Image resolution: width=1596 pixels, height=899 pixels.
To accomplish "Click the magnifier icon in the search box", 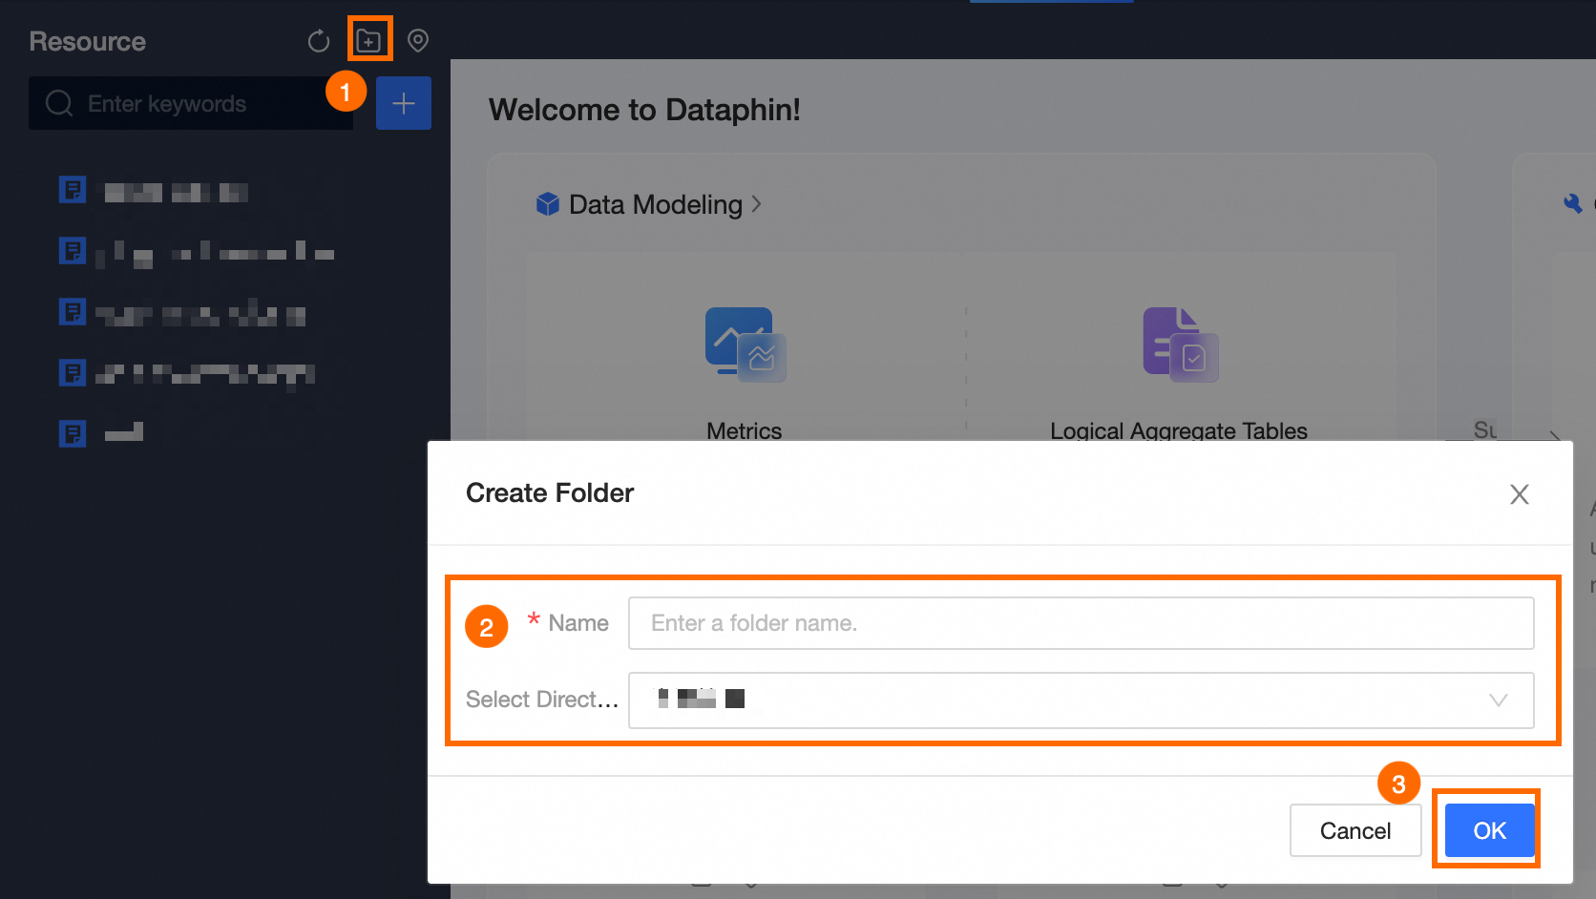I will (x=59, y=103).
